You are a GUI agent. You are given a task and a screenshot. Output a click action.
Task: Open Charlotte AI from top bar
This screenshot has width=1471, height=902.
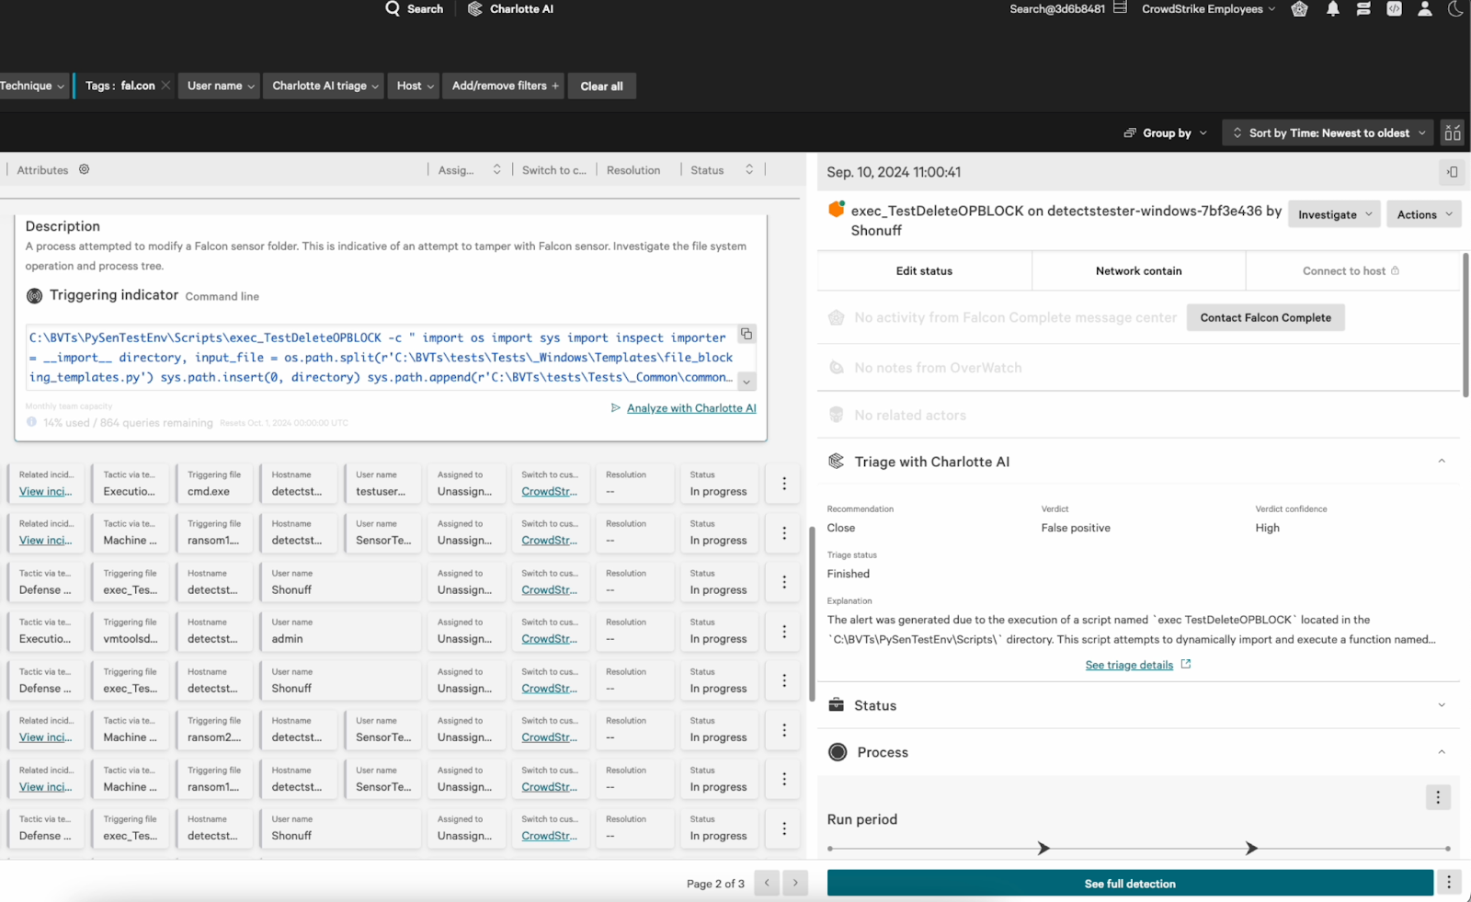pyautogui.click(x=511, y=8)
